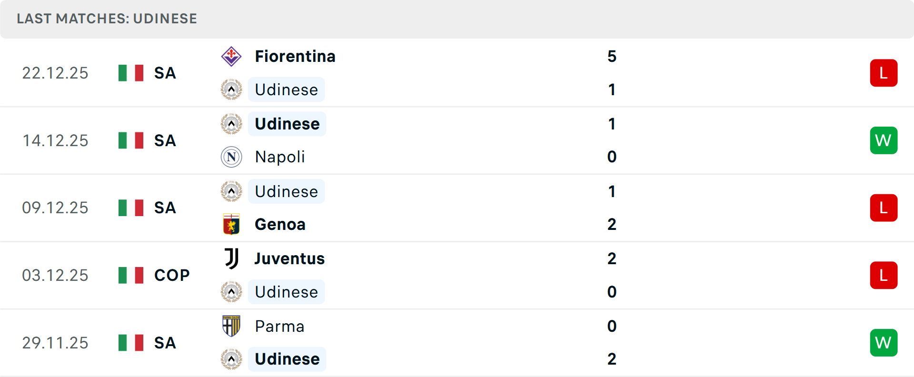Click the Juventus club logo
This screenshot has width=914, height=377.
[231, 258]
